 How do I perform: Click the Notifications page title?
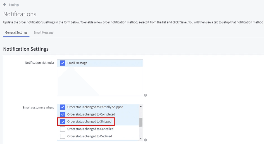(x=20, y=14)
